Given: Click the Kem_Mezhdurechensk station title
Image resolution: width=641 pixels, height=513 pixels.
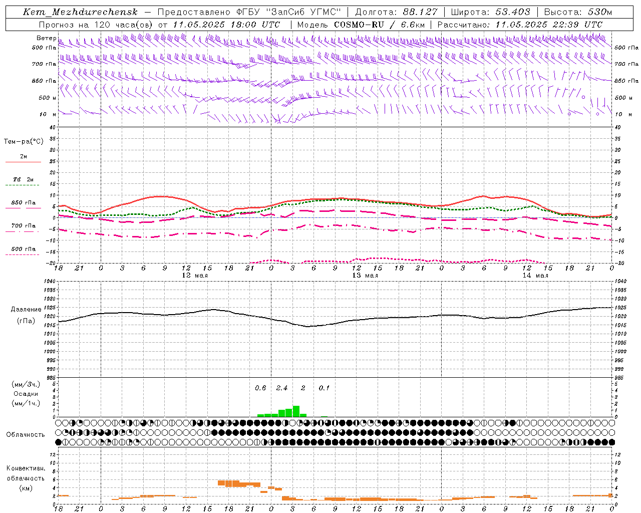Looking at the screenshot, I should pos(80,12).
